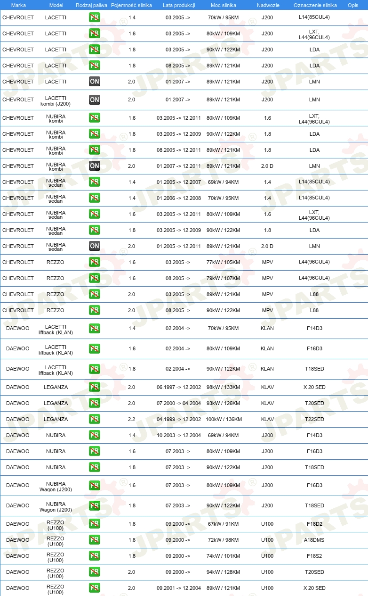Select the 10.2003 -> 12.2004 production years cell
Image resolution: width=368 pixels, height=596 pixels.
pos(179,435)
